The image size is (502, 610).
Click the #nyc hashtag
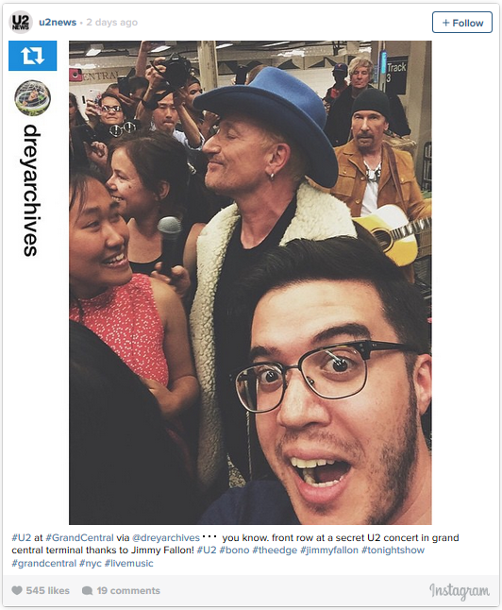tap(91, 563)
